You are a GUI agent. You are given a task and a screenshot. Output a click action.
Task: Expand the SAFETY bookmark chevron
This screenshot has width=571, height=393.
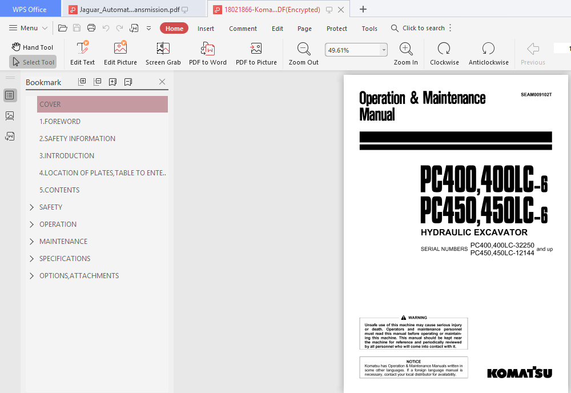coord(31,207)
